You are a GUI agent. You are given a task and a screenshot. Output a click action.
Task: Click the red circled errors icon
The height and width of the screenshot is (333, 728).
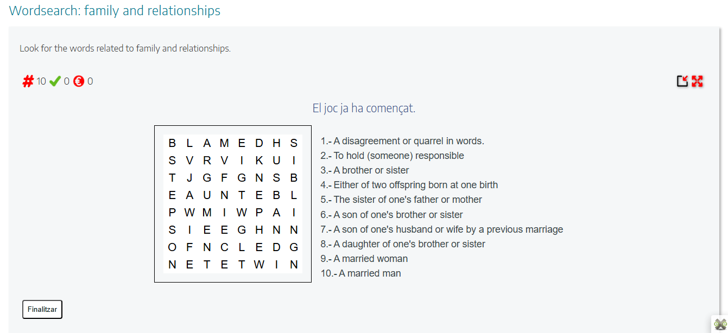pyautogui.click(x=79, y=81)
